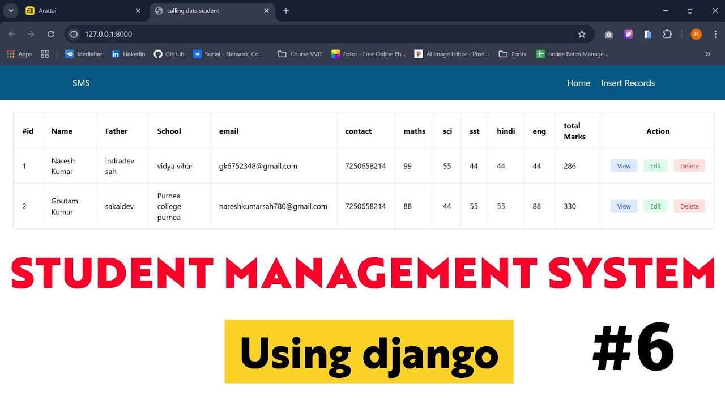The image size is (725, 408).
Task: Select the calling data student tab
Action: click(212, 11)
